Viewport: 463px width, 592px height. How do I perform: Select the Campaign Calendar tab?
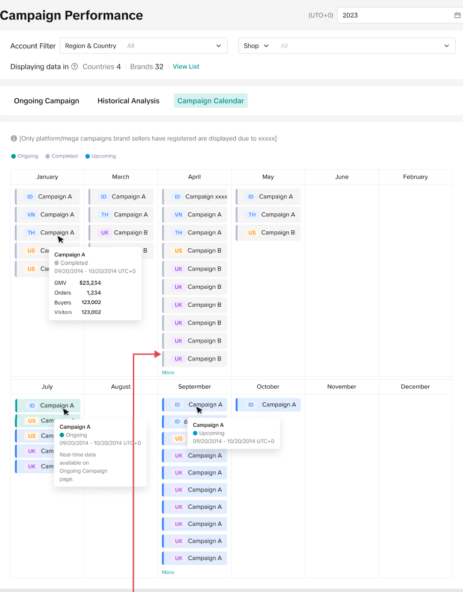pos(210,101)
